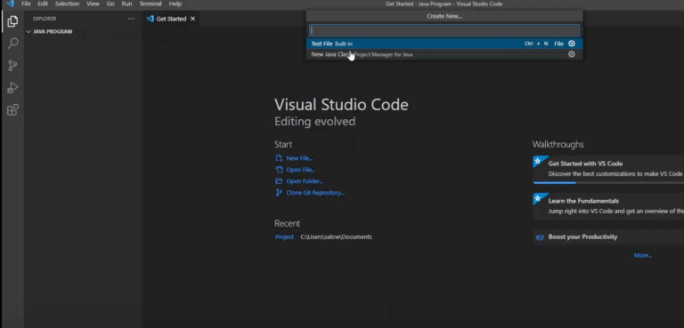Open the Selection menu

(67, 4)
